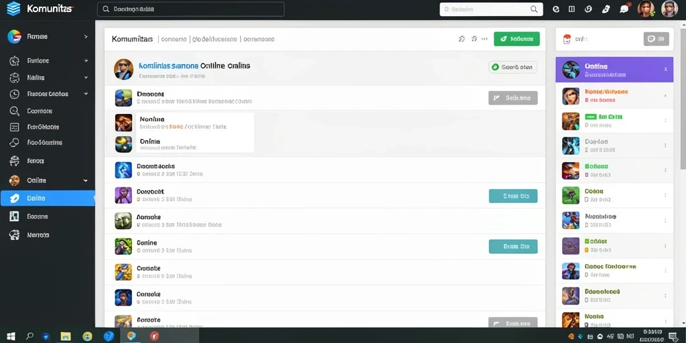Open the blue lightning game thumbnail in the list
The image size is (686, 343).
(123, 169)
